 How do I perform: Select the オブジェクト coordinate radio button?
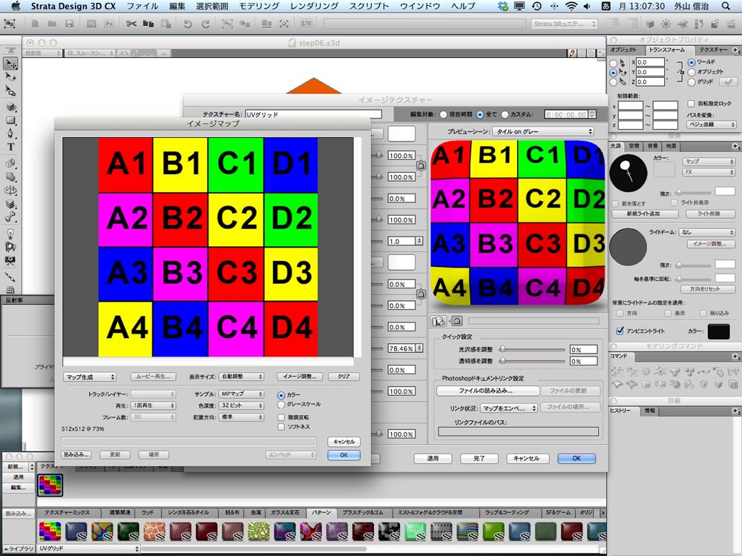(692, 72)
